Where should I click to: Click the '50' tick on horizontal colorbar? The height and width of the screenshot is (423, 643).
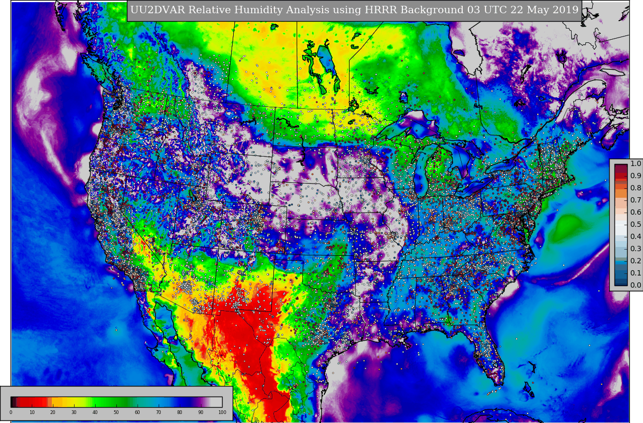116,412
